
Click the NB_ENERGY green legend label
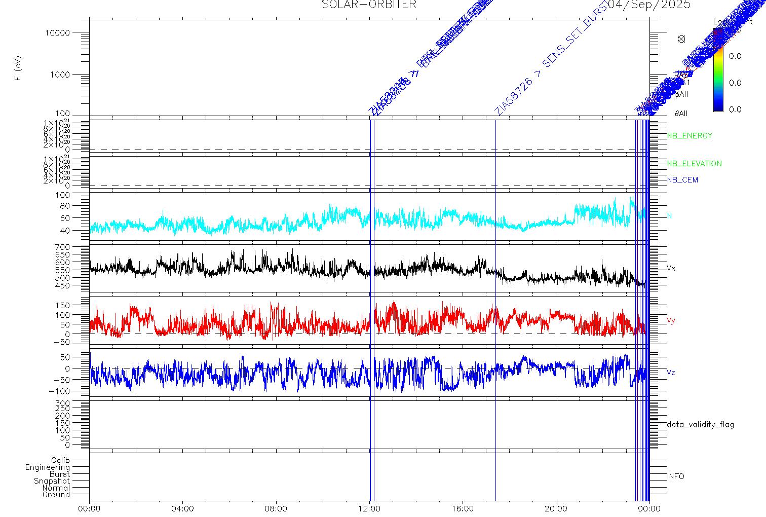tap(690, 136)
